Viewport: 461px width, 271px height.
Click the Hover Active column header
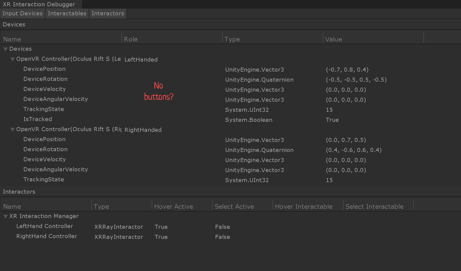pyautogui.click(x=173, y=206)
